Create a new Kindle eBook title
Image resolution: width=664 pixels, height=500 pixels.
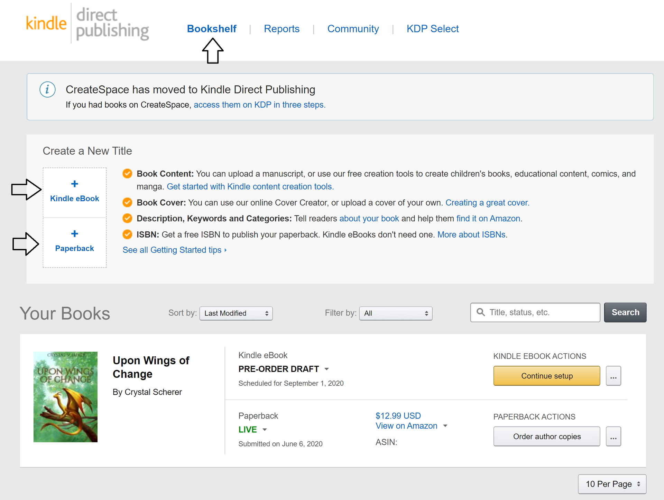(75, 193)
